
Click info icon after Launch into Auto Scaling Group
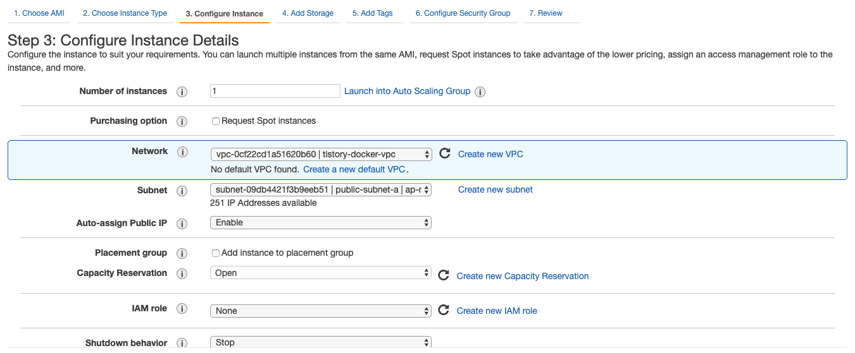pos(480,92)
